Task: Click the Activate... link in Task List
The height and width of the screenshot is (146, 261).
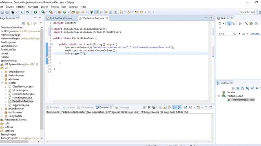Action: pos(256,34)
